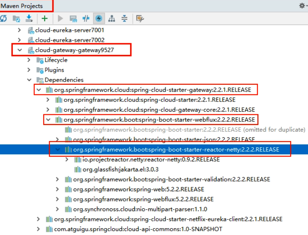Click module icon of cloud-eureka-server7002
Image resolution: width=308 pixels, height=235 pixels.
[31, 40]
